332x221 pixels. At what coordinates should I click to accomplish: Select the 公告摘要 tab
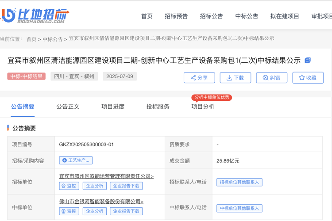tap(23, 107)
